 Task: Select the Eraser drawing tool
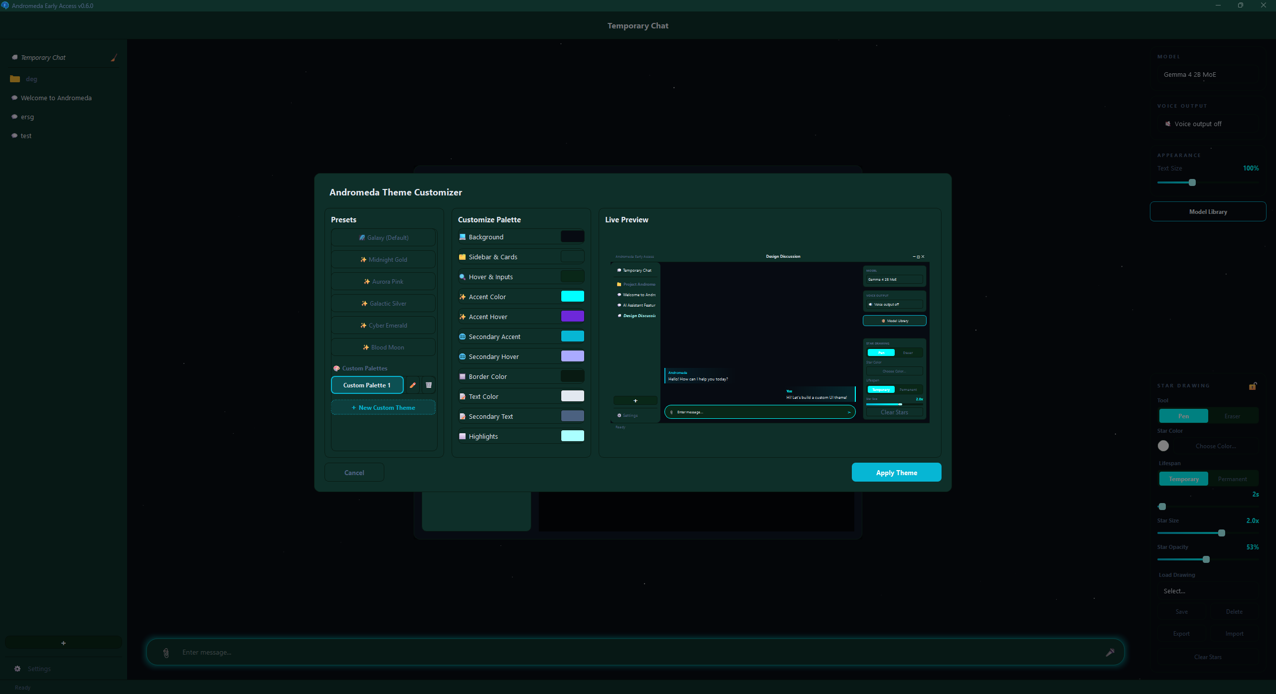click(x=1232, y=416)
